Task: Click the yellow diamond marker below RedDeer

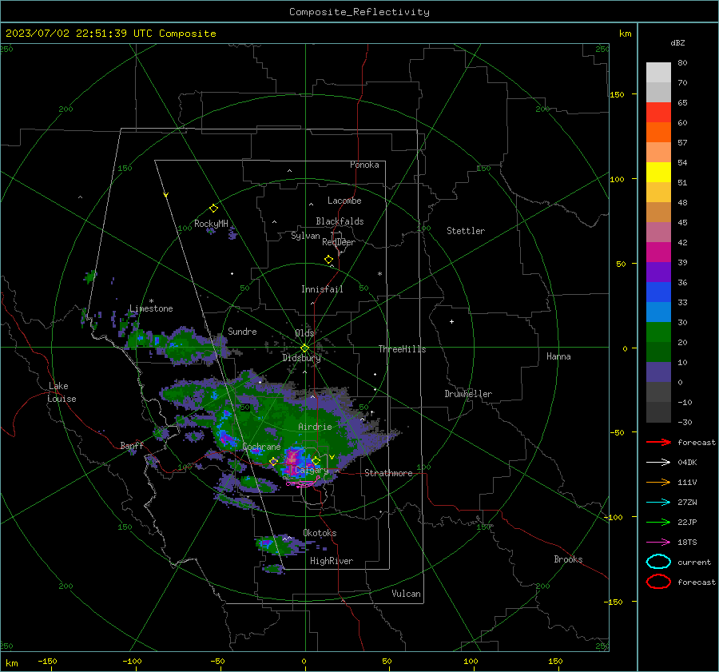Action: coord(329,260)
